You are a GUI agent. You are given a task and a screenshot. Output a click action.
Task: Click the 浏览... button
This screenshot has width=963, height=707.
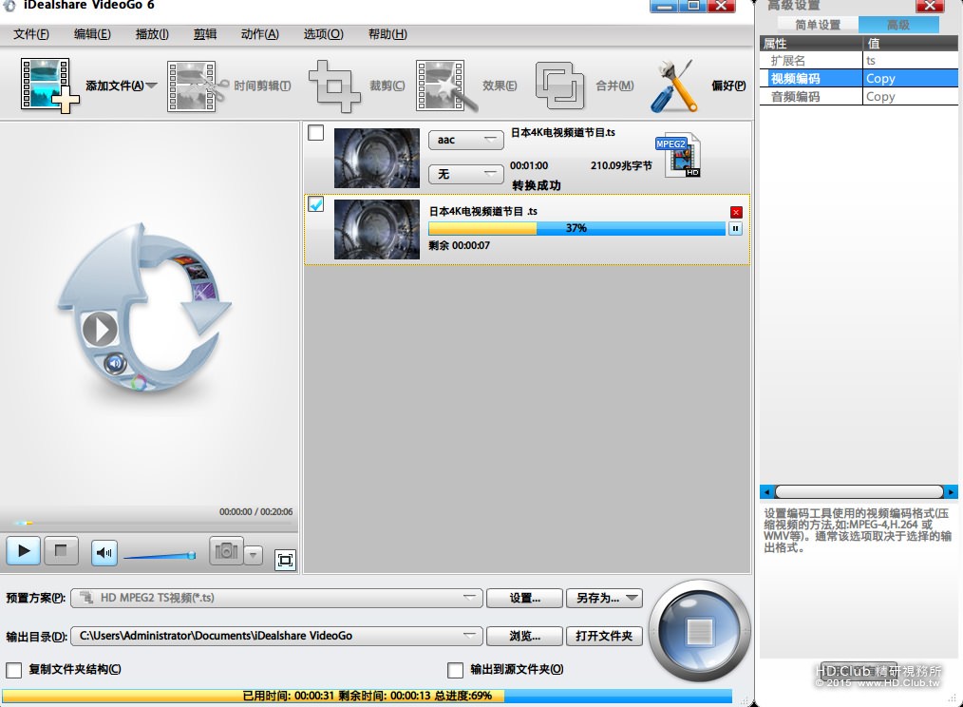pyautogui.click(x=524, y=637)
